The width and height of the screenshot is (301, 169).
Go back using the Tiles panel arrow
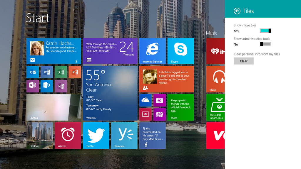click(x=237, y=11)
